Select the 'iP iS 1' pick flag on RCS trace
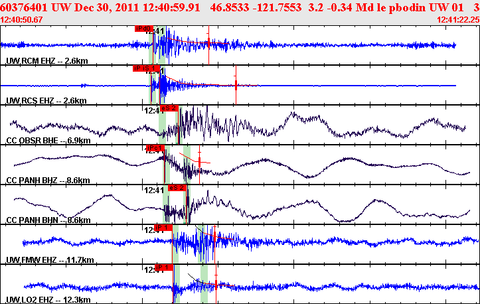This screenshot has height=304, width=480. point(146,68)
